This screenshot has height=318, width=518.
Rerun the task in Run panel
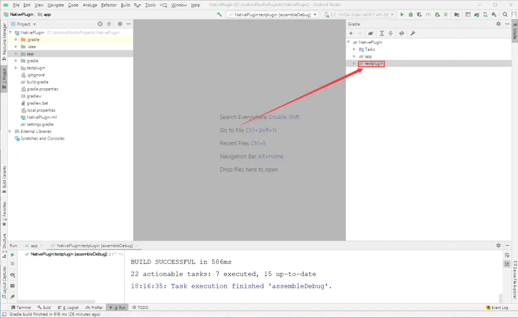click(12, 254)
